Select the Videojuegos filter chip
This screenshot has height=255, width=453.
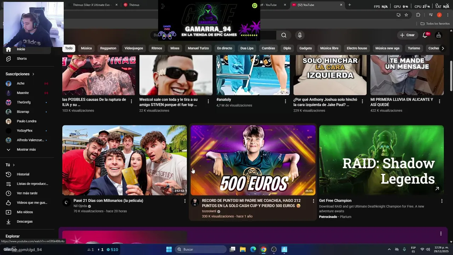point(134,48)
